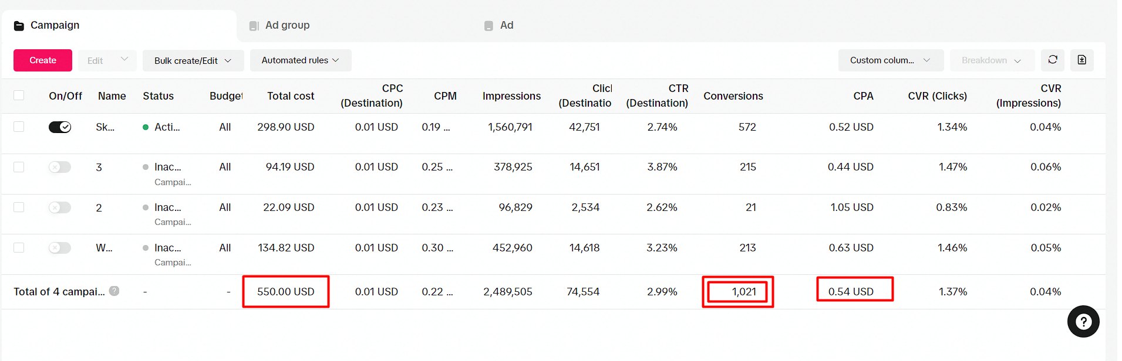Viewport: 1122px width, 361px height.
Task: Click the Budget column header
Action: [226, 96]
